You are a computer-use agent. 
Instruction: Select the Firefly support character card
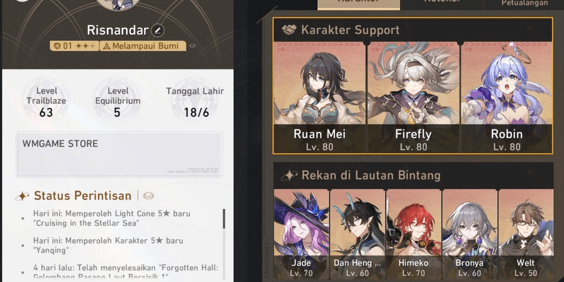pyautogui.click(x=413, y=98)
